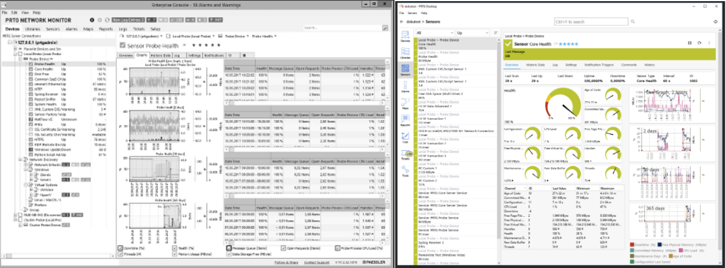
Task: Click the refresh circle icon in Enterprise Console header
Action: click(x=107, y=20)
